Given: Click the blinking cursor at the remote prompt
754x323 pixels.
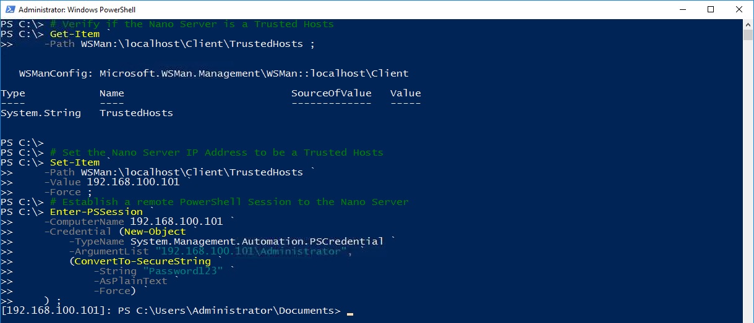Looking at the screenshot, I should 350,314.
